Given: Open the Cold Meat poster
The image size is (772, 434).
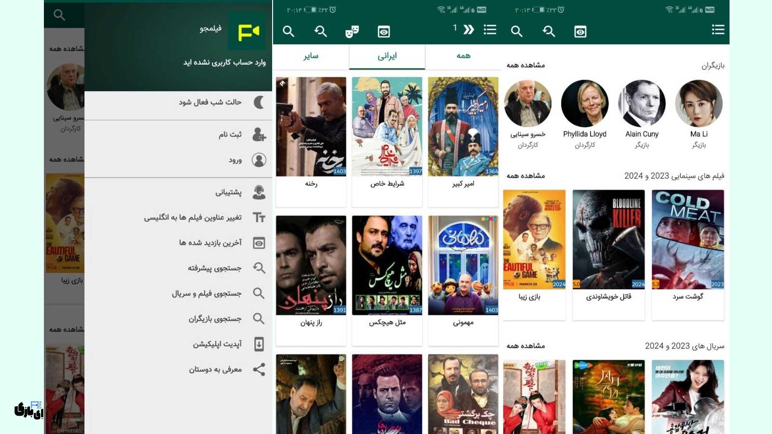Looking at the screenshot, I should click(x=688, y=240).
